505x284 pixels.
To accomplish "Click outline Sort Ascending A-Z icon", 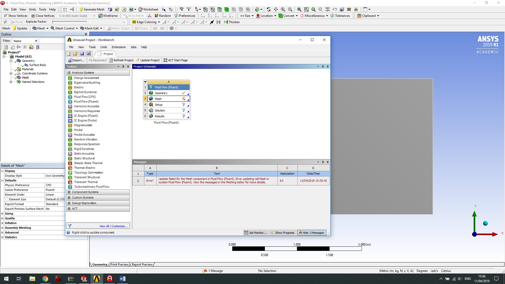I will (38, 47).
